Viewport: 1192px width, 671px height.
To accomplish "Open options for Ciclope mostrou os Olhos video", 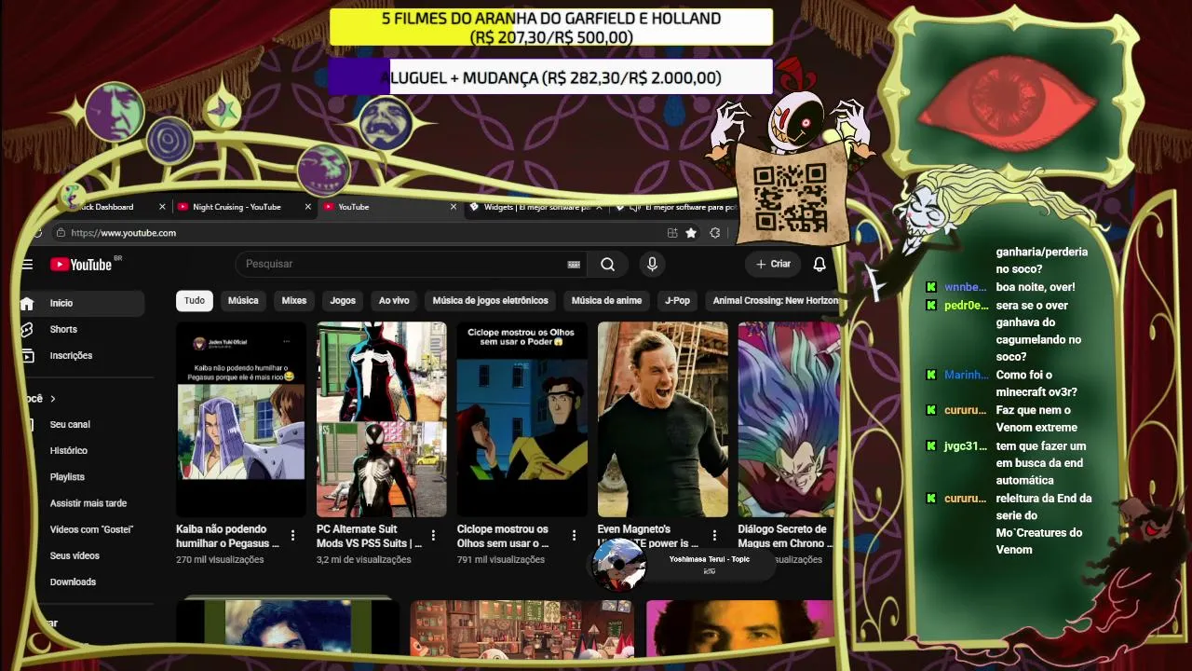I will pyautogui.click(x=574, y=536).
